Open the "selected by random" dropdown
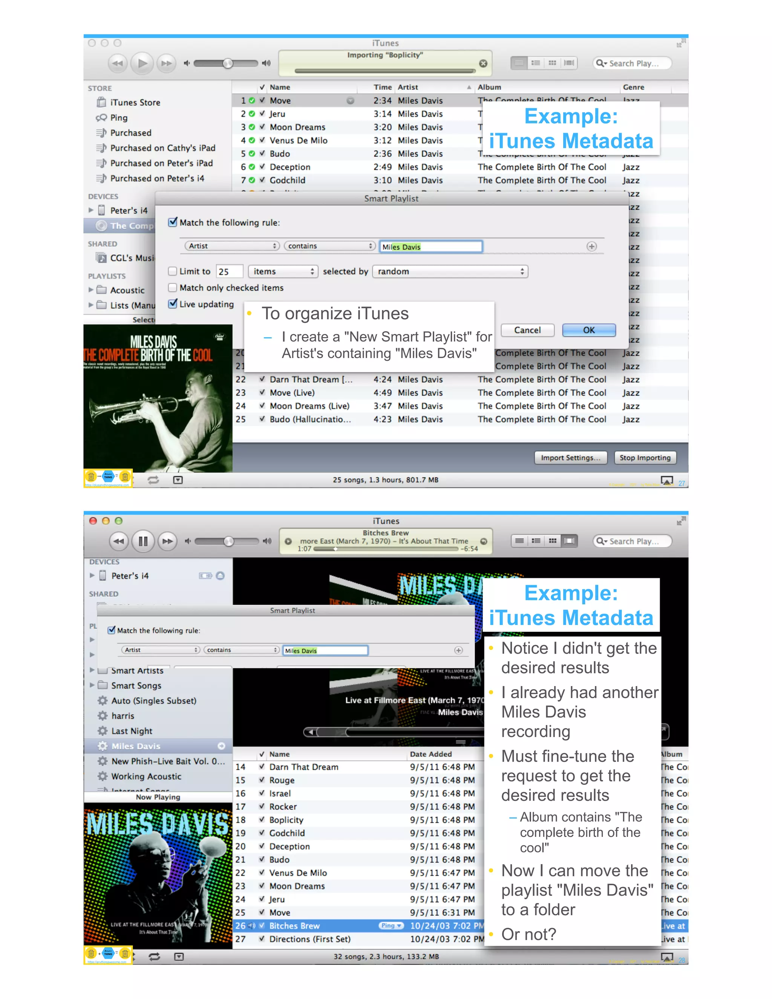The image size is (772, 999). [x=450, y=272]
